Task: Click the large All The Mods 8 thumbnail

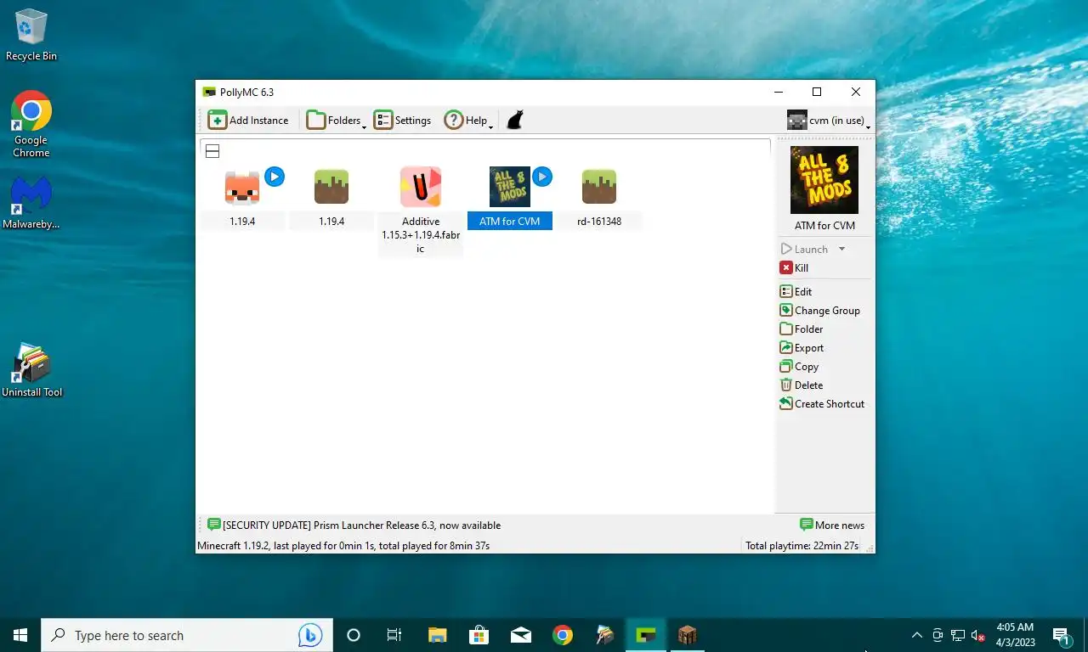Action: pos(824,180)
